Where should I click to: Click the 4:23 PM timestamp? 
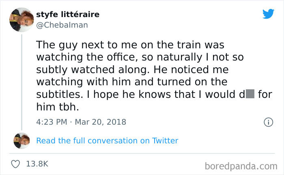(x=51, y=122)
